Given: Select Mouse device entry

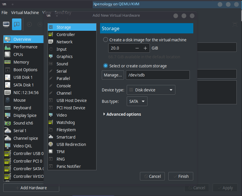Looking at the screenshot, I should [x=23, y=100].
